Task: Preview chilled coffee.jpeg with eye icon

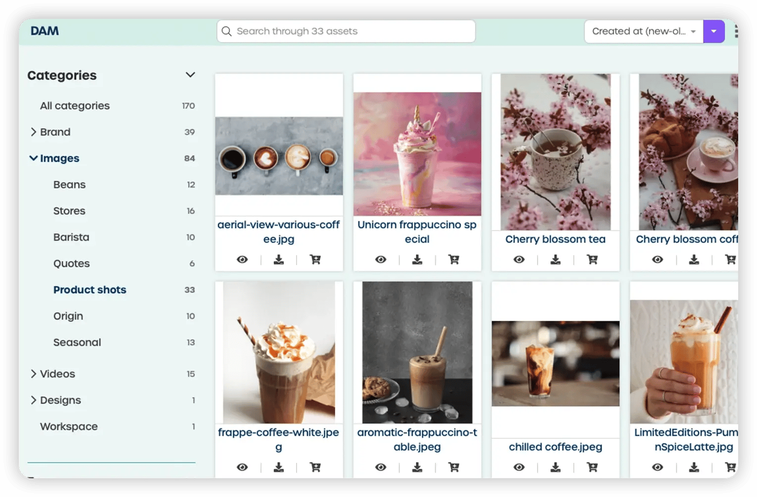Action: 519,467
